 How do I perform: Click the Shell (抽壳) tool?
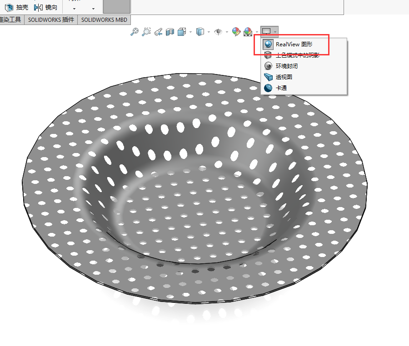click(x=16, y=7)
